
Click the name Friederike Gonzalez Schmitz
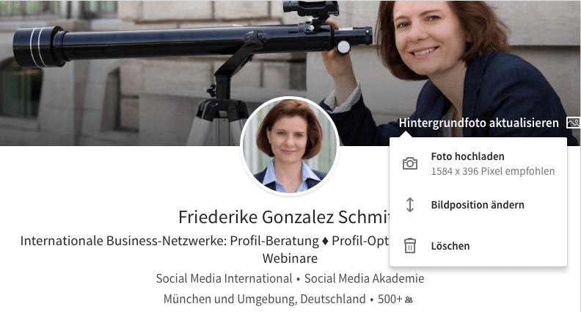(x=284, y=217)
